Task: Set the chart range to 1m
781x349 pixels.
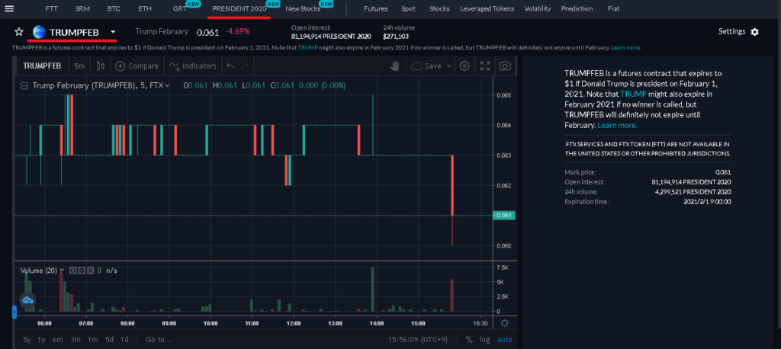Action: 92,340
